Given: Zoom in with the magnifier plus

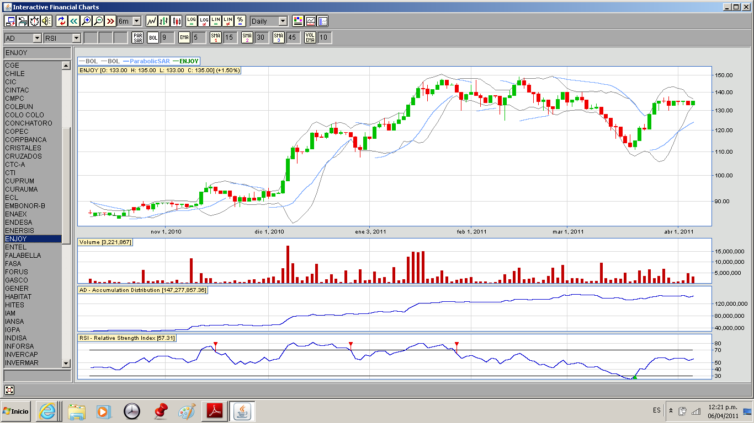Looking at the screenshot, I should click(x=86, y=21).
